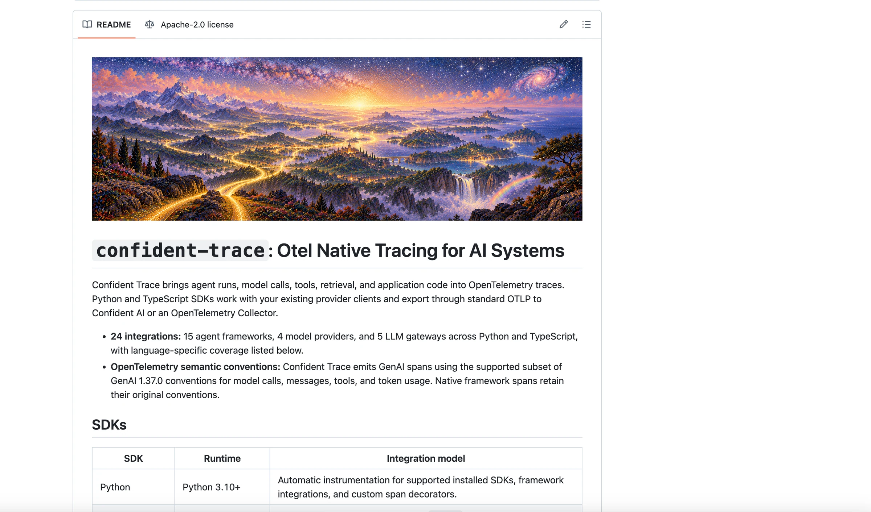Click the Automatic instrumentation description cell

coord(426,487)
